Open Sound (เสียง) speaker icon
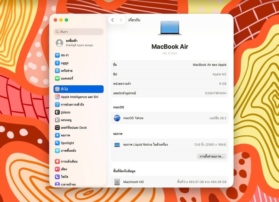 [57, 169]
